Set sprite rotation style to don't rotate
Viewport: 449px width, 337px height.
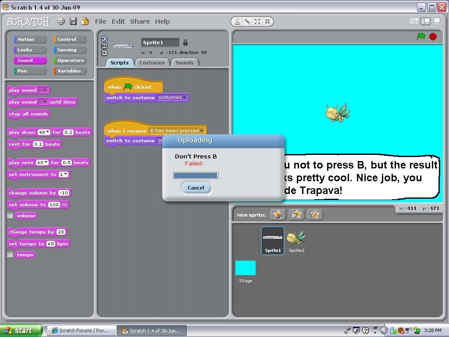(104, 52)
